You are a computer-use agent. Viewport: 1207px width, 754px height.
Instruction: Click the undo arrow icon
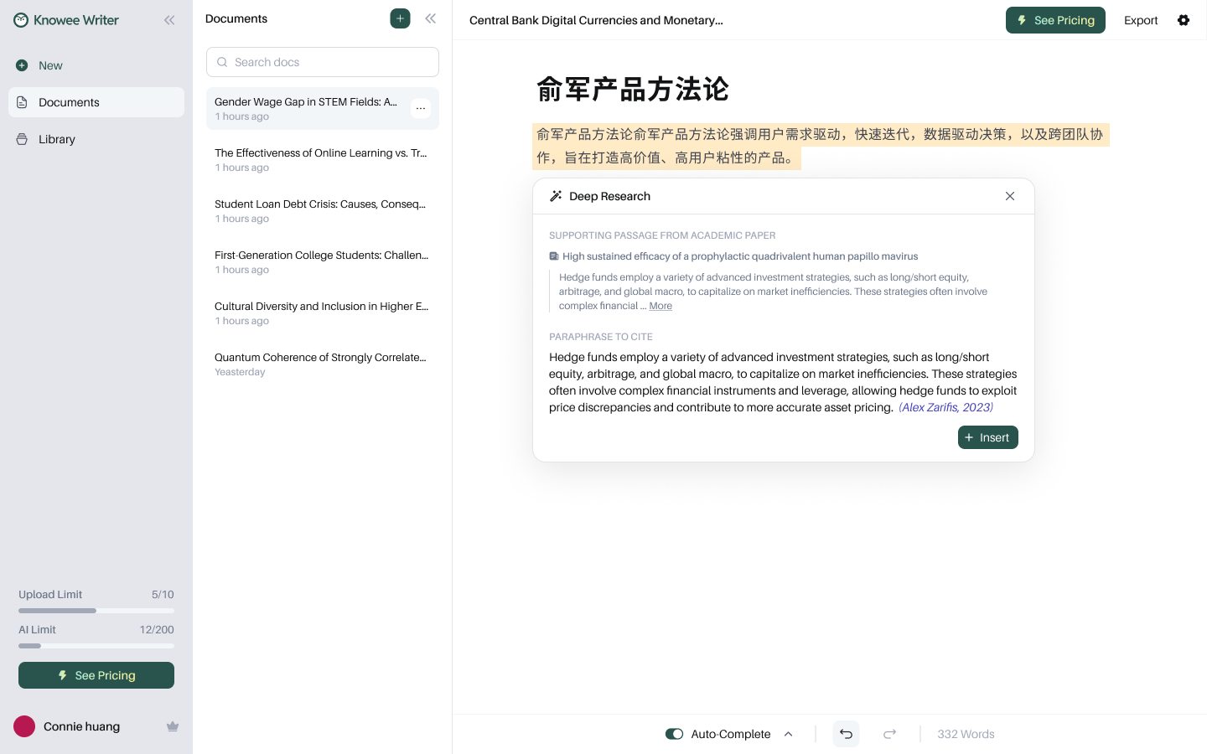[846, 734]
